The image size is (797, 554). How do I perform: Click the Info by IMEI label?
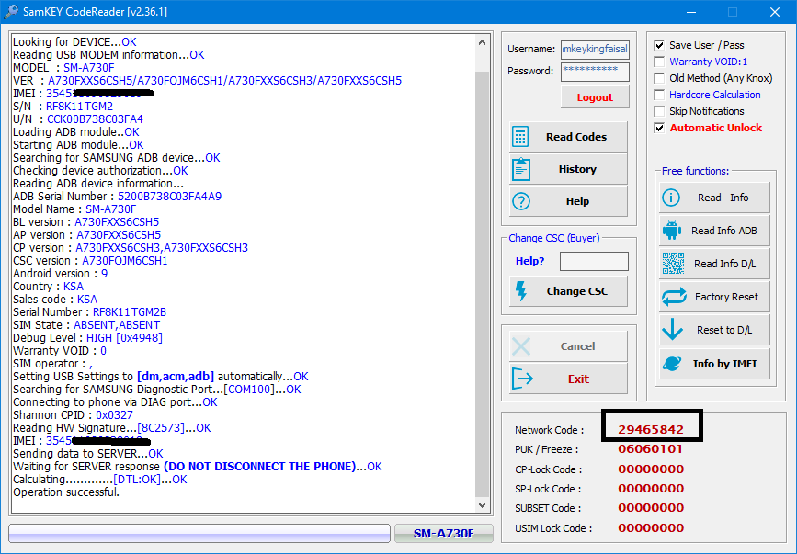point(724,364)
